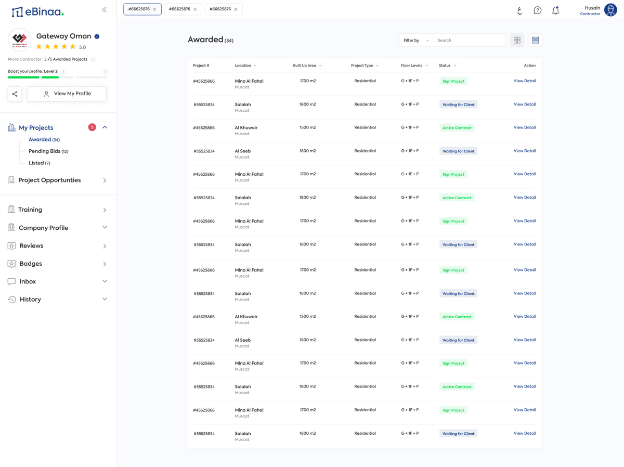Screen dimensions: 624x467
Task: View Detail for first Mina Al Fahal project
Action: [525, 81]
